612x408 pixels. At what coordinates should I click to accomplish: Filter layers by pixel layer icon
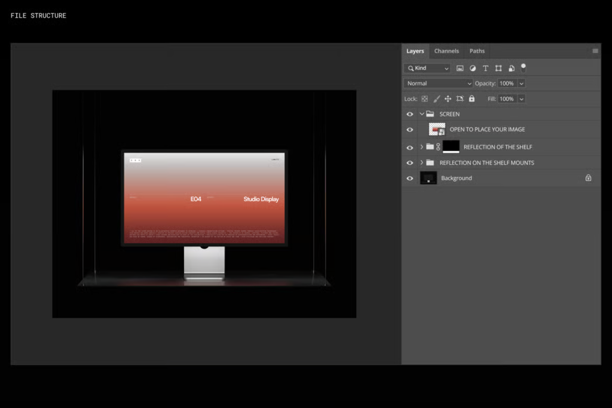point(460,69)
